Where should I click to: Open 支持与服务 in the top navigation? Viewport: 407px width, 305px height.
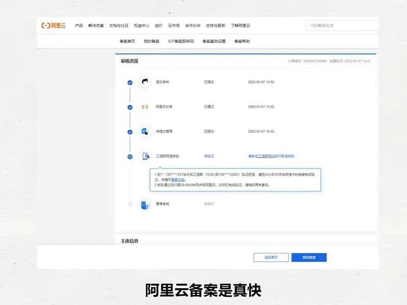click(215, 25)
